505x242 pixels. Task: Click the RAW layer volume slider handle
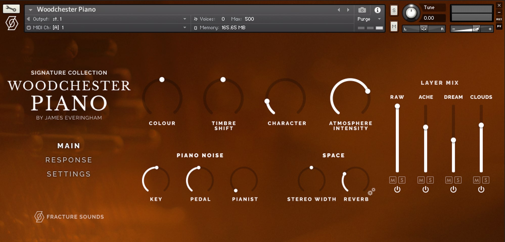[x=397, y=106]
